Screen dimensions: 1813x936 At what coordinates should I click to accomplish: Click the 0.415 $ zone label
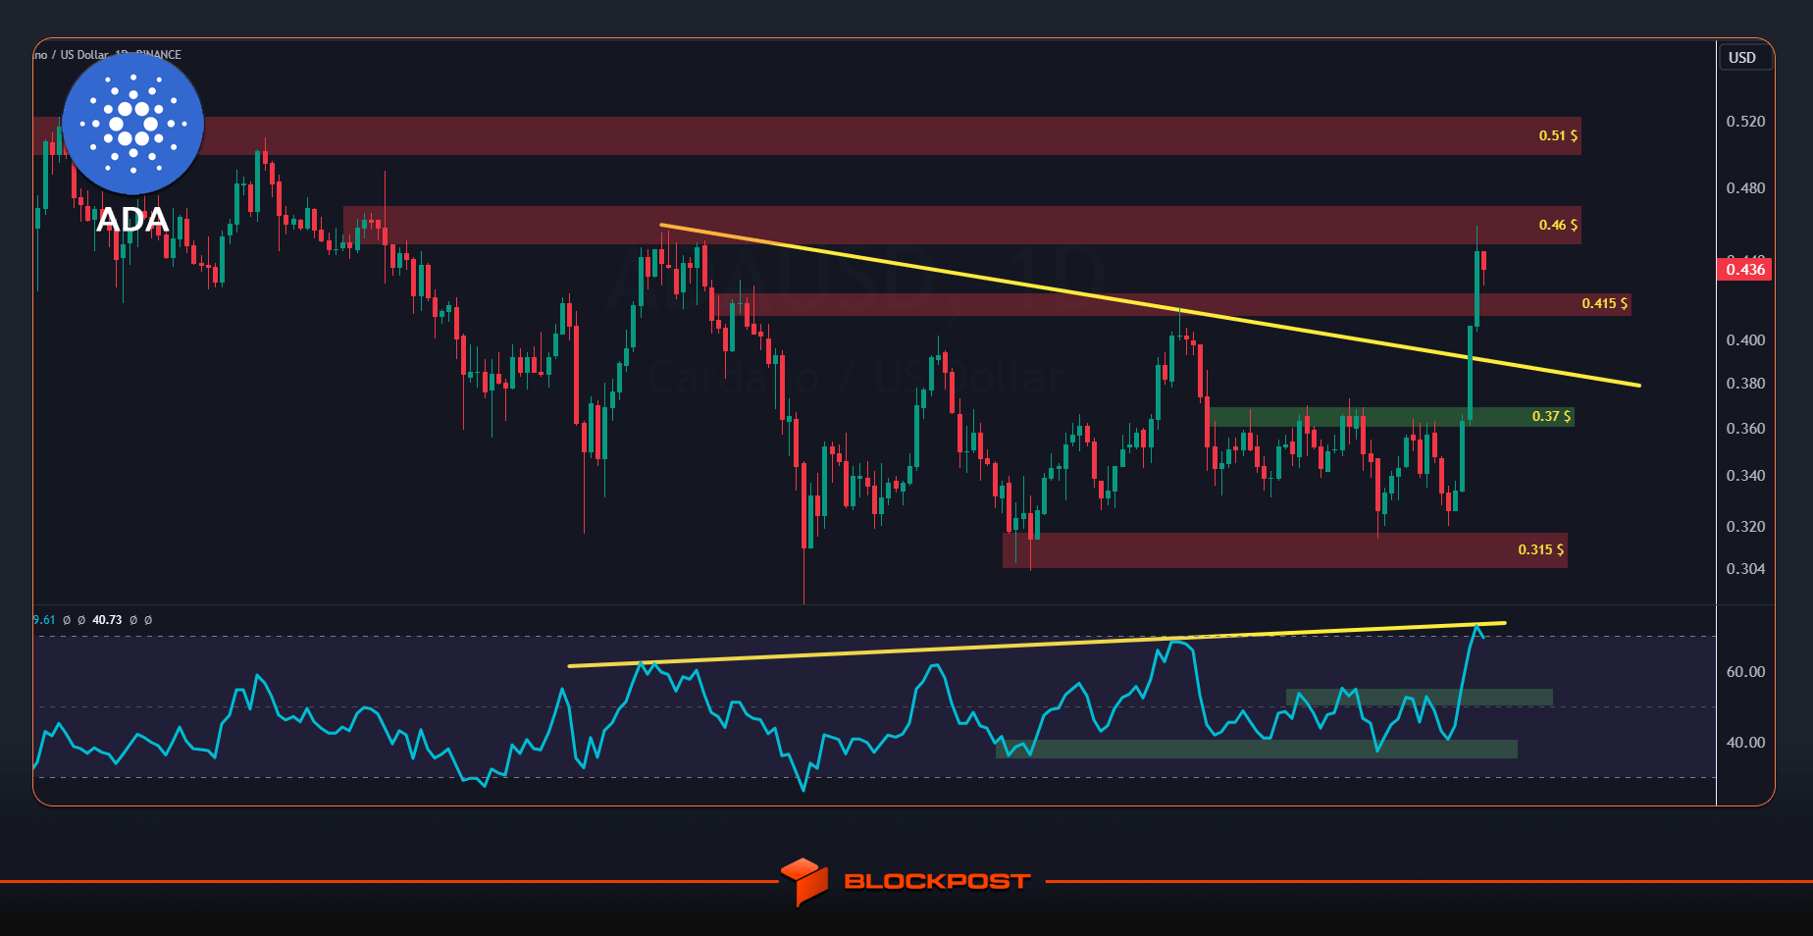click(1604, 303)
